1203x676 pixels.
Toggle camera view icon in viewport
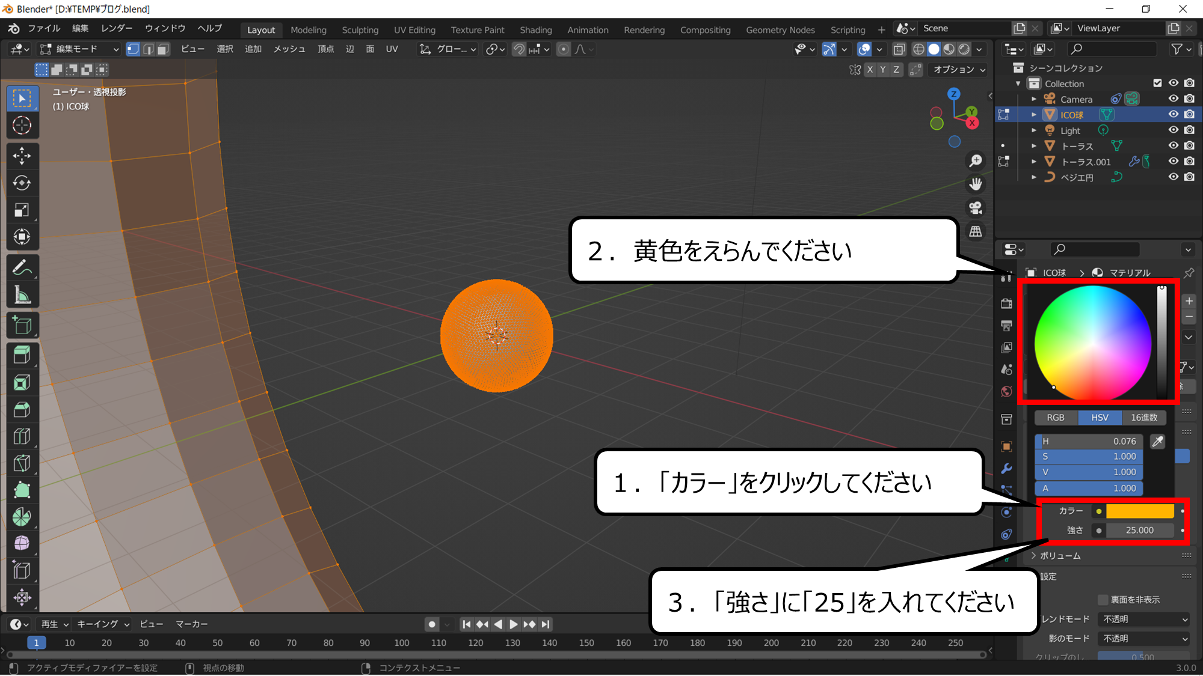pyautogui.click(x=976, y=208)
